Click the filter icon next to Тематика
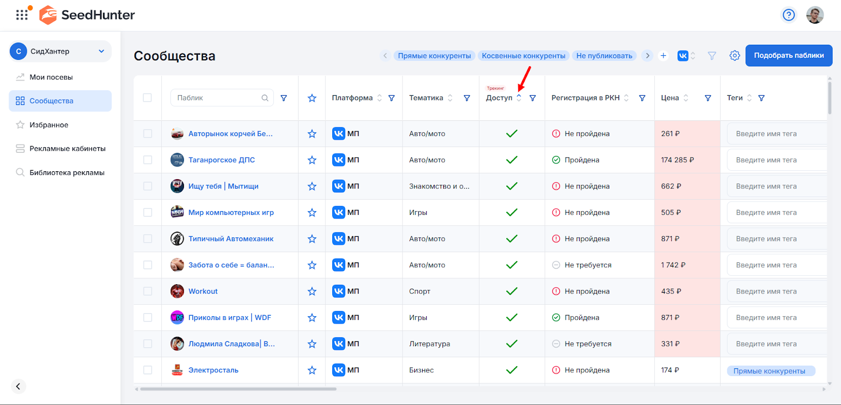The image size is (841, 405). pos(466,98)
